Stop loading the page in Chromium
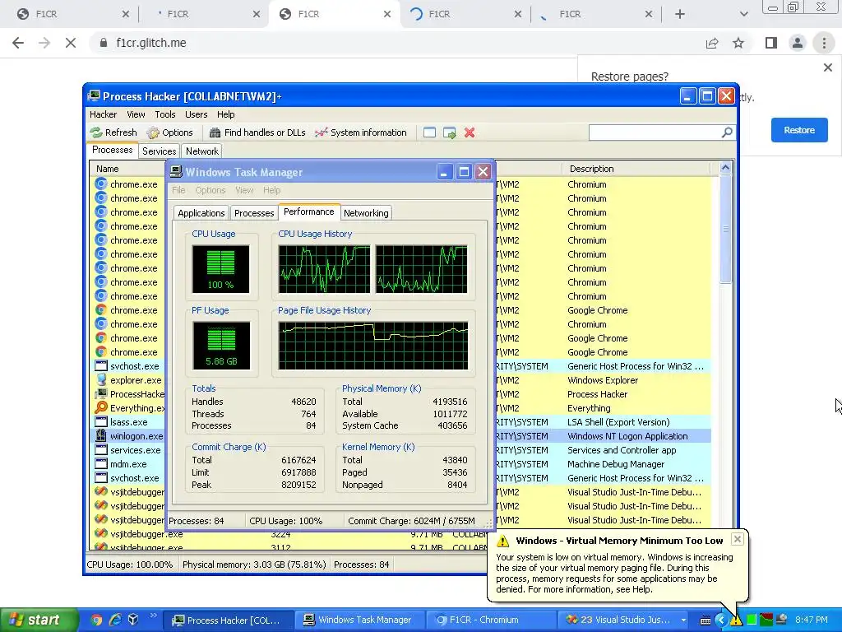The image size is (842, 632). (x=71, y=43)
